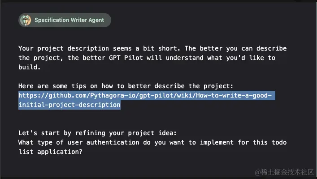Click the "wiki" segment in the URL
Screen dimensions: 317x179
click(x=185, y=95)
